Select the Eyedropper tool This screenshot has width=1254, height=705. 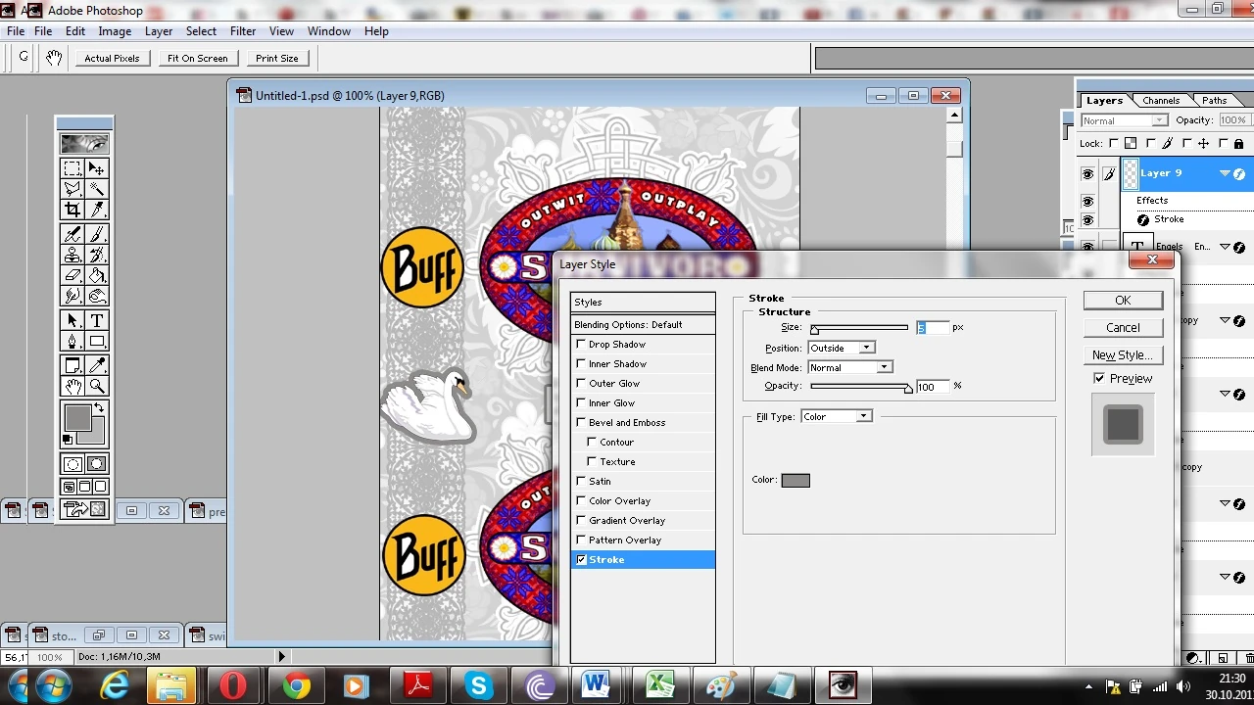pos(97,365)
